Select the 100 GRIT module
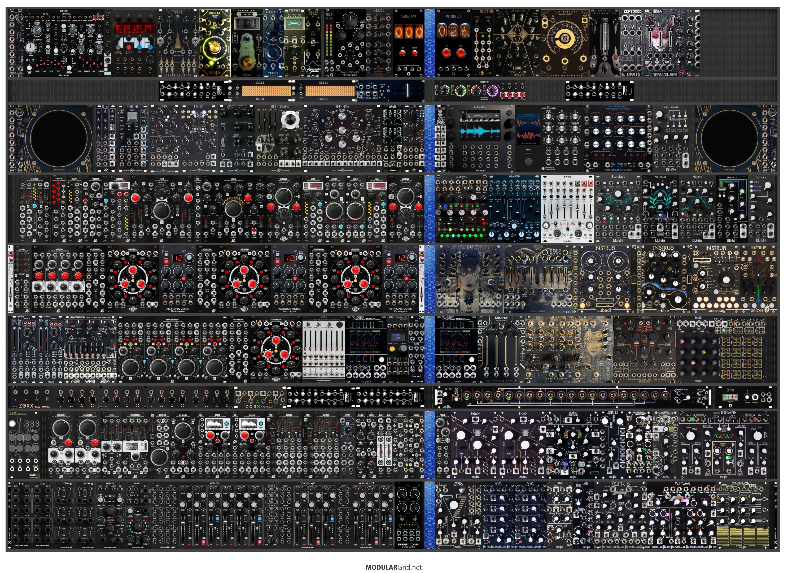The height and width of the screenshot is (573, 788). (199, 138)
